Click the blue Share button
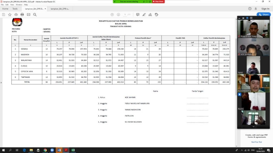The image size is (273, 153). click(263, 15)
